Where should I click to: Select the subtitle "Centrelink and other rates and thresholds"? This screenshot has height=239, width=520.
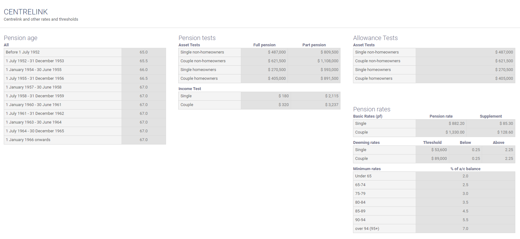point(41,19)
